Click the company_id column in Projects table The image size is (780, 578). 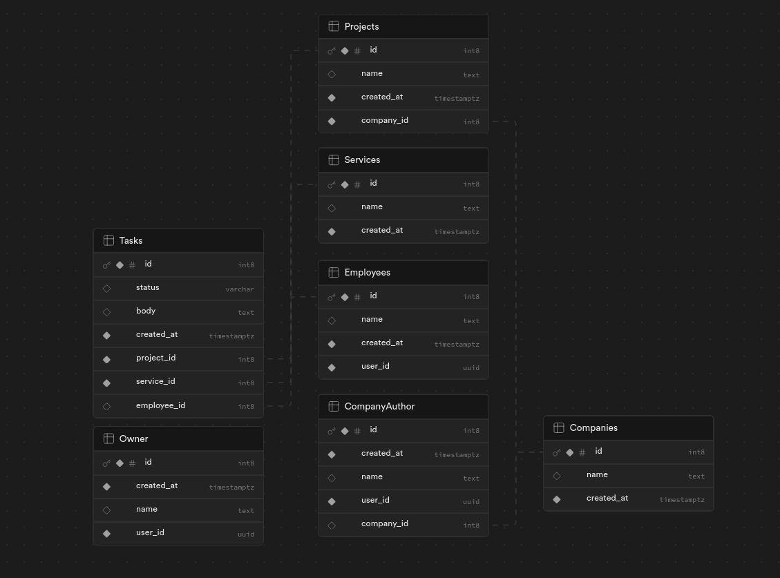coord(403,121)
